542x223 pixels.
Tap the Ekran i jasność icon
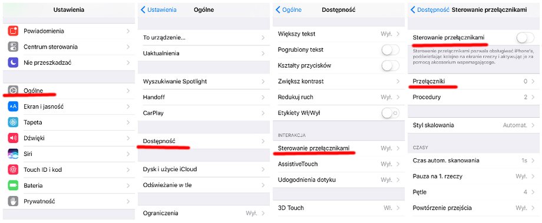click(x=13, y=106)
